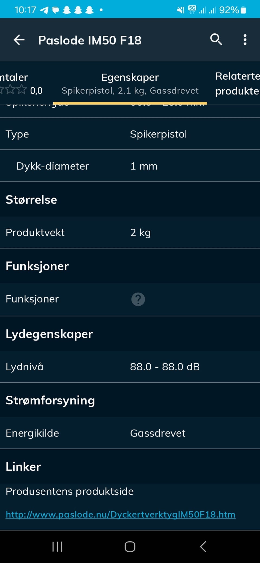Tap the Telegram notification icon
Viewport: 260px width, 563px height.
point(44,10)
